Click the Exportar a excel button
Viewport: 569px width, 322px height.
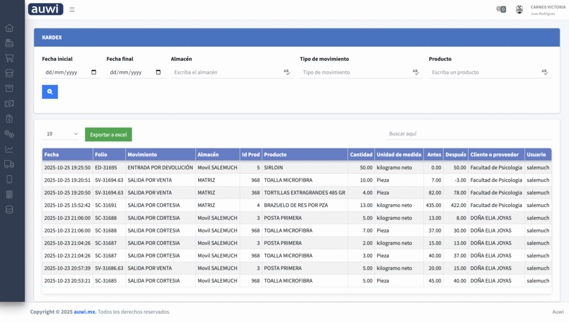pyautogui.click(x=108, y=135)
